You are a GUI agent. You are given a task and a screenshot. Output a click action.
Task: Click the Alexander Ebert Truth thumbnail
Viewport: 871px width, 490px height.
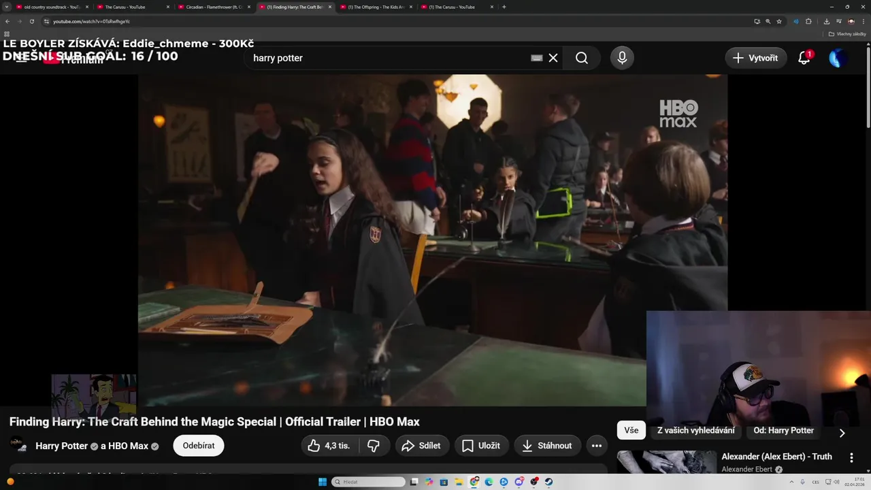click(666, 463)
